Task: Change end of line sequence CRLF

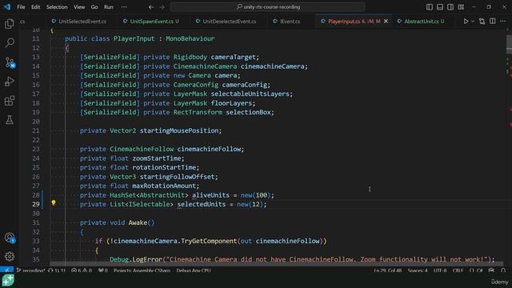Action: click(458, 270)
